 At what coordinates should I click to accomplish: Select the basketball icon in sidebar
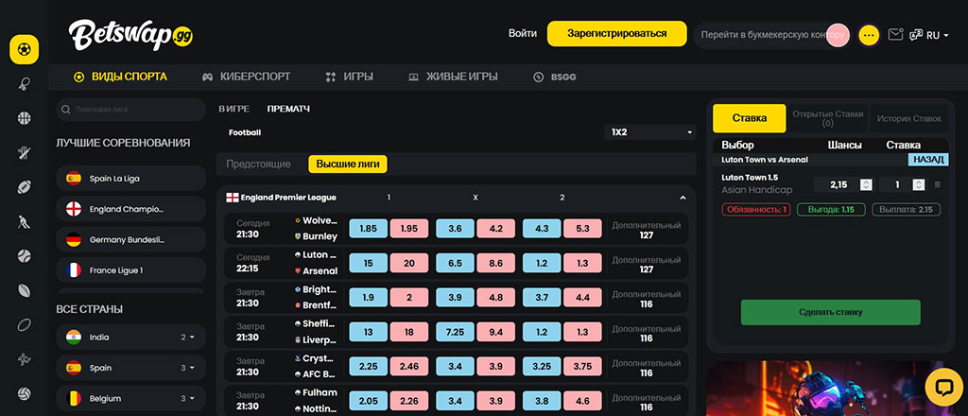[x=24, y=118]
